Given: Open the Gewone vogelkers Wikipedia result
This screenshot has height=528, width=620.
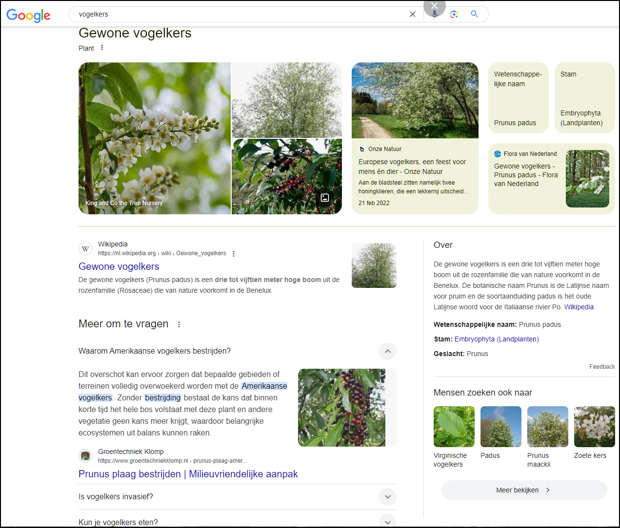Looking at the screenshot, I should (x=119, y=266).
